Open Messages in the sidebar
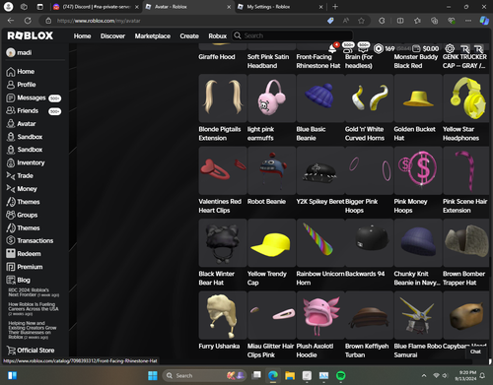Viewport: 493px width, 385px height. [34, 97]
